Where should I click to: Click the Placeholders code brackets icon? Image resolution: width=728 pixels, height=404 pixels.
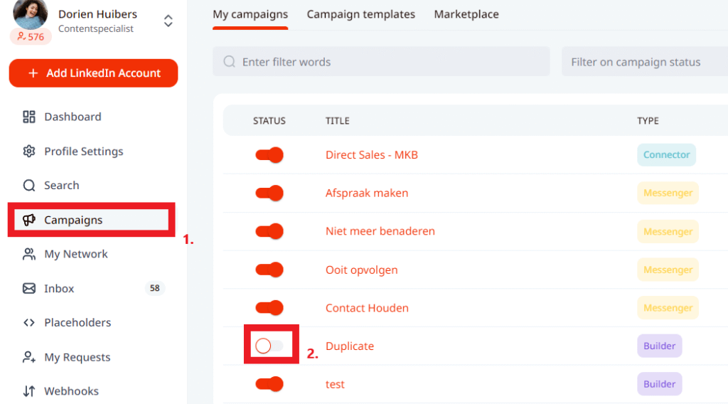click(x=29, y=323)
